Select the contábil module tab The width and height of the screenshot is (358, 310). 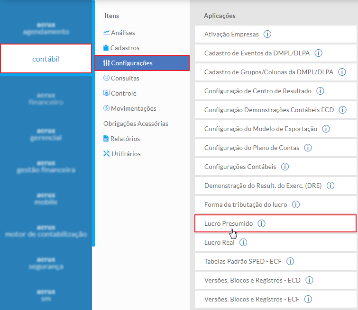[46, 59]
